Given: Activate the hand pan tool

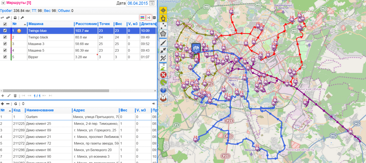Looking at the screenshot, I should (163, 19).
